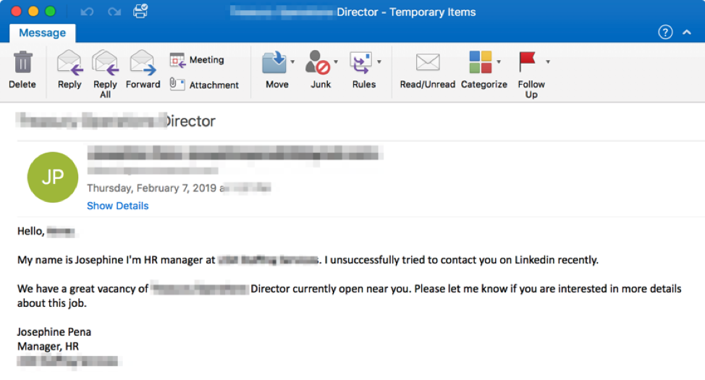Toggle the Read/Unread status
This screenshot has width=705, height=380.
click(x=428, y=69)
